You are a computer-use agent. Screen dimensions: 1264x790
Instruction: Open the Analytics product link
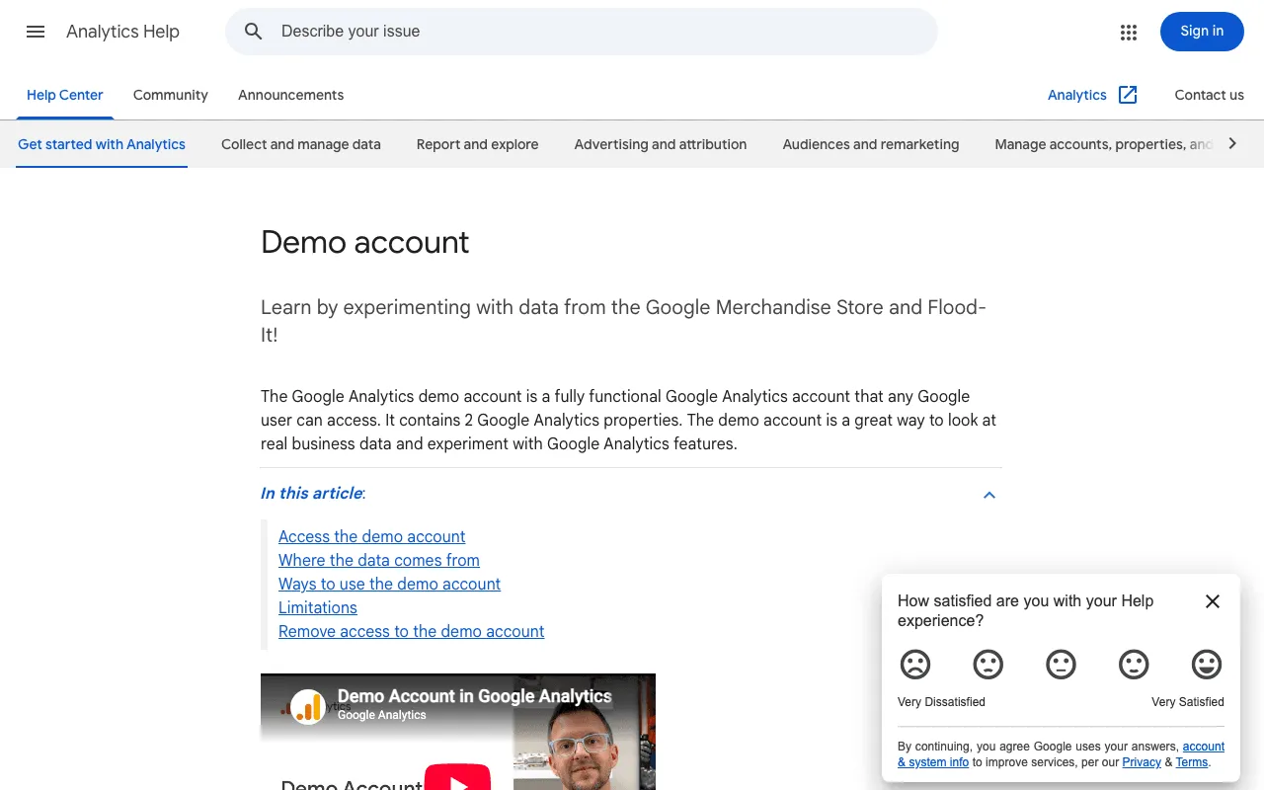1077,95
